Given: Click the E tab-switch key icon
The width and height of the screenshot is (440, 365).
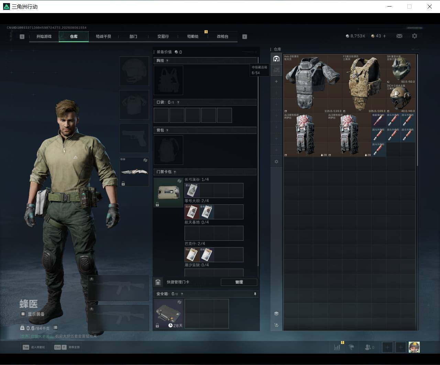Looking at the screenshot, I should pos(245,36).
